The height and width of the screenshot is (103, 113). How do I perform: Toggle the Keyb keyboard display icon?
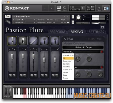59,8
